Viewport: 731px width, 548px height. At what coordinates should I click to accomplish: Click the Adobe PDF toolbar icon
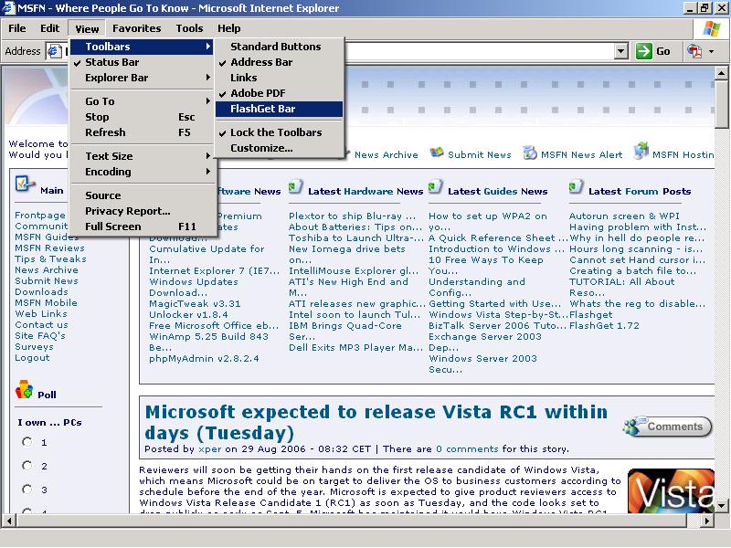(694, 51)
